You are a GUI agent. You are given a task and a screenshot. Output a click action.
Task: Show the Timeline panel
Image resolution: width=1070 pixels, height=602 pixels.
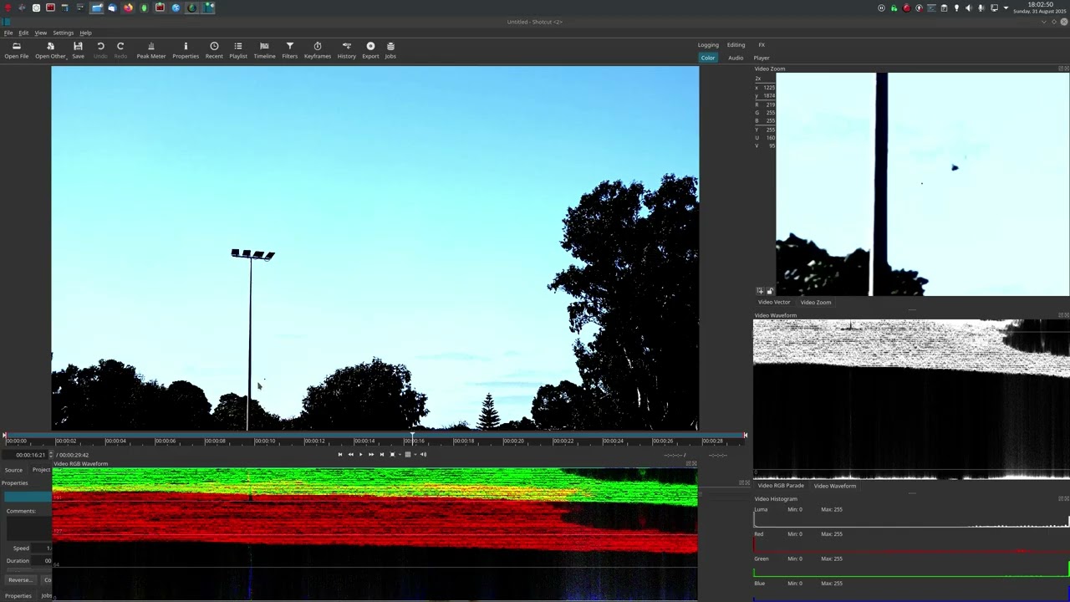[x=264, y=50]
